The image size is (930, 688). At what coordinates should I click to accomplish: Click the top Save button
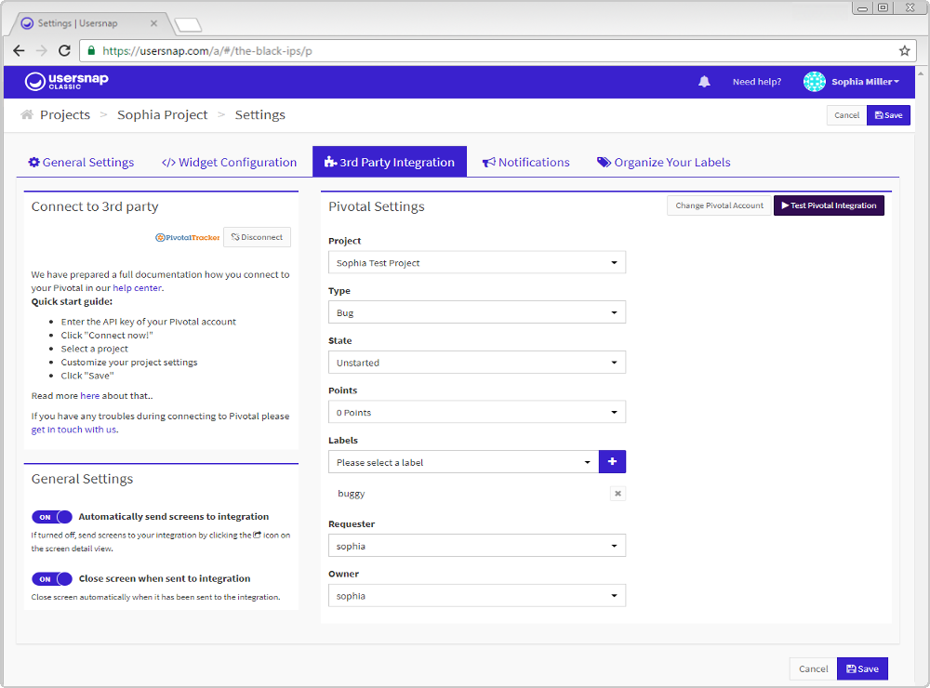click(888, 115)
